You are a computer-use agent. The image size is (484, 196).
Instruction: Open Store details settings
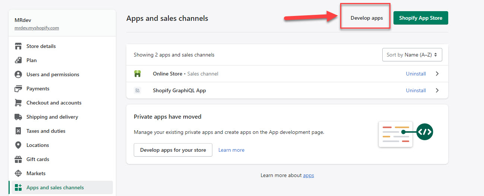[62, 46]
